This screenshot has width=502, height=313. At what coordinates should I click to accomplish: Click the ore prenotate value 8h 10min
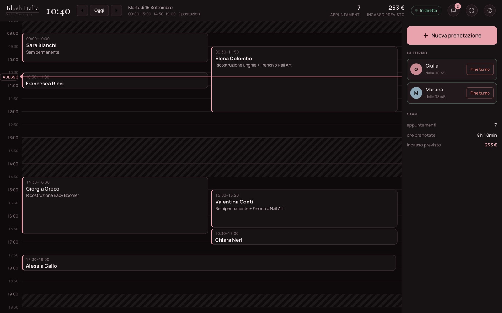point(487,135)
